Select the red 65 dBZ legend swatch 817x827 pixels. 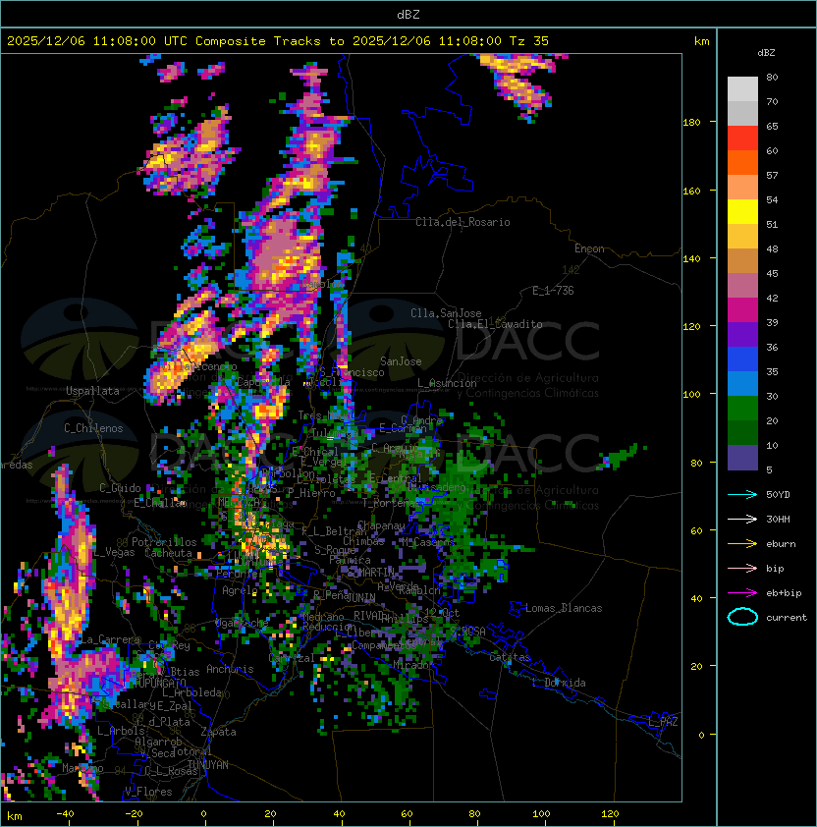point(742,138)
